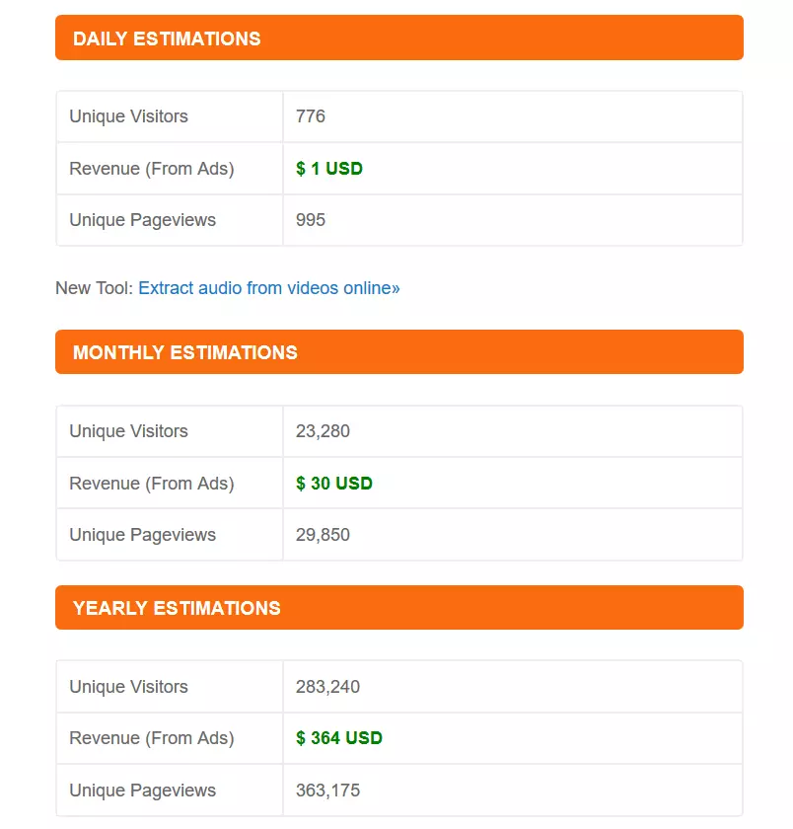This screenshot has width=793, height=829.
Task: Click the Unique Visitors label in the yearly table
Action: point(128,687)
